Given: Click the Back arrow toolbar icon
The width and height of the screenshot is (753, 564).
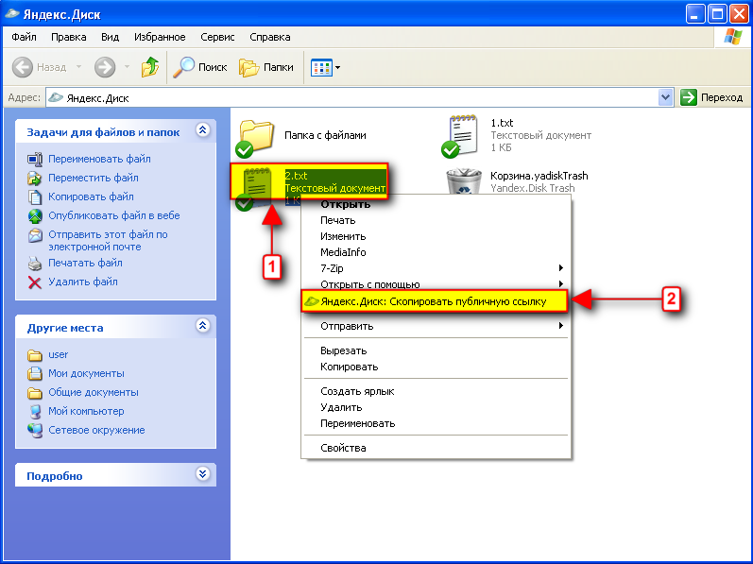Looking at the screenshot, I should coord(22,67).
